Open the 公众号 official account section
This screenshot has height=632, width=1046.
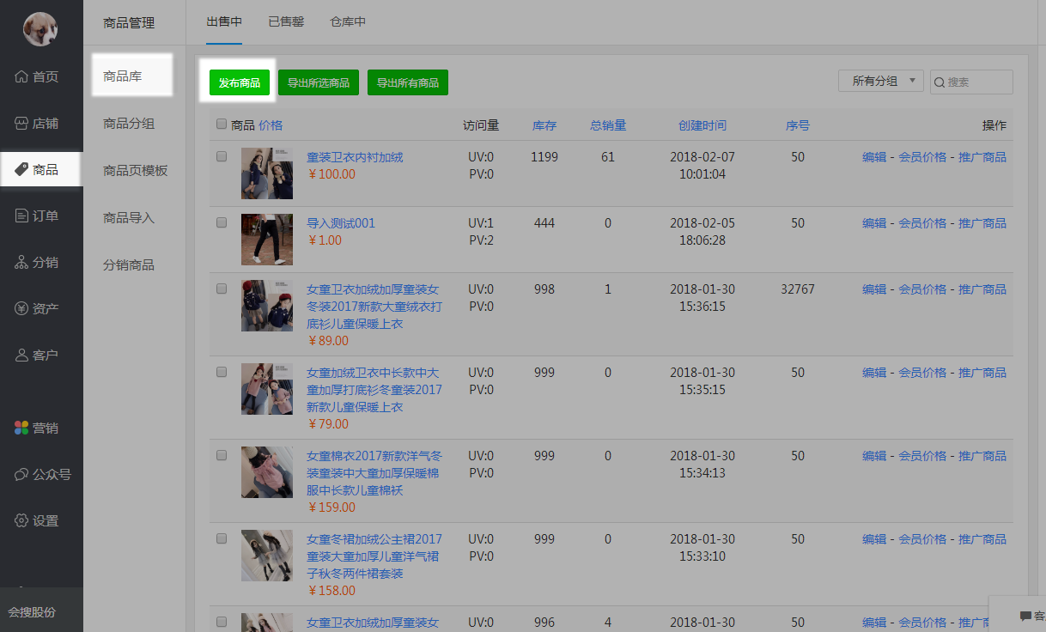(x=41, y=473)
